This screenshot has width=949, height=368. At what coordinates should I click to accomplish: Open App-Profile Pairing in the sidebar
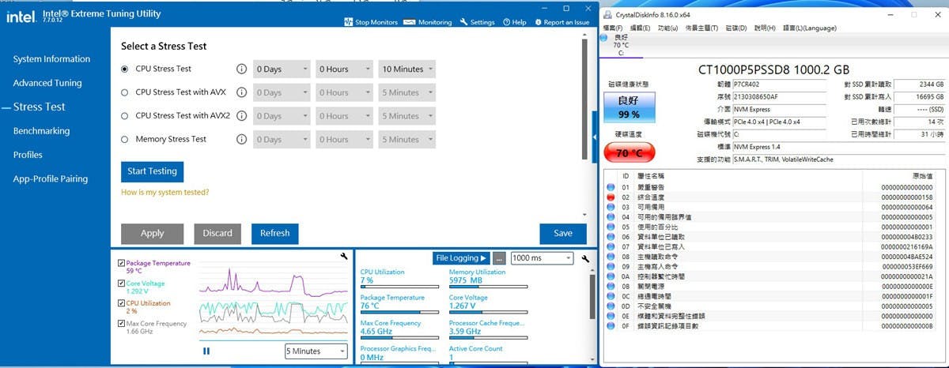coord(51,178)
